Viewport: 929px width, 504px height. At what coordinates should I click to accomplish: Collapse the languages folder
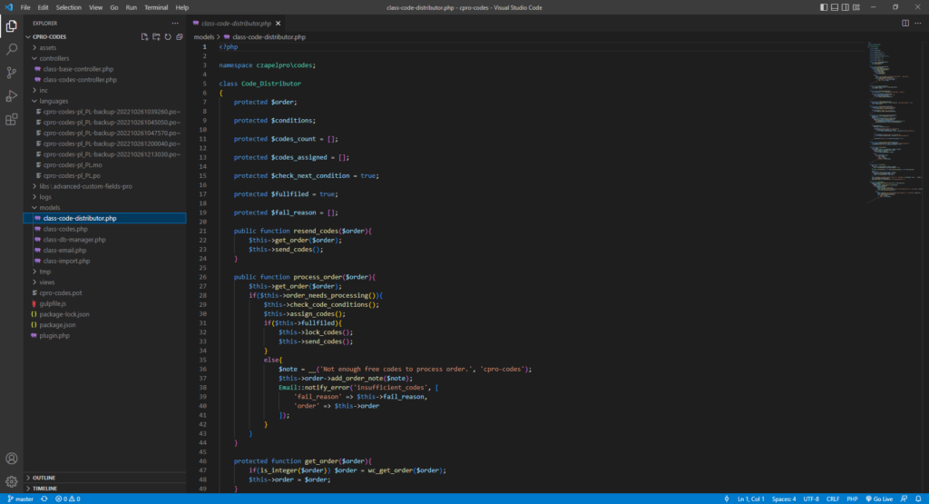click(54, 101)
